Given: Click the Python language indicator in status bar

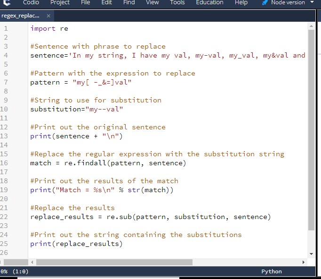Looking at the screenshot, I should 272,271.
